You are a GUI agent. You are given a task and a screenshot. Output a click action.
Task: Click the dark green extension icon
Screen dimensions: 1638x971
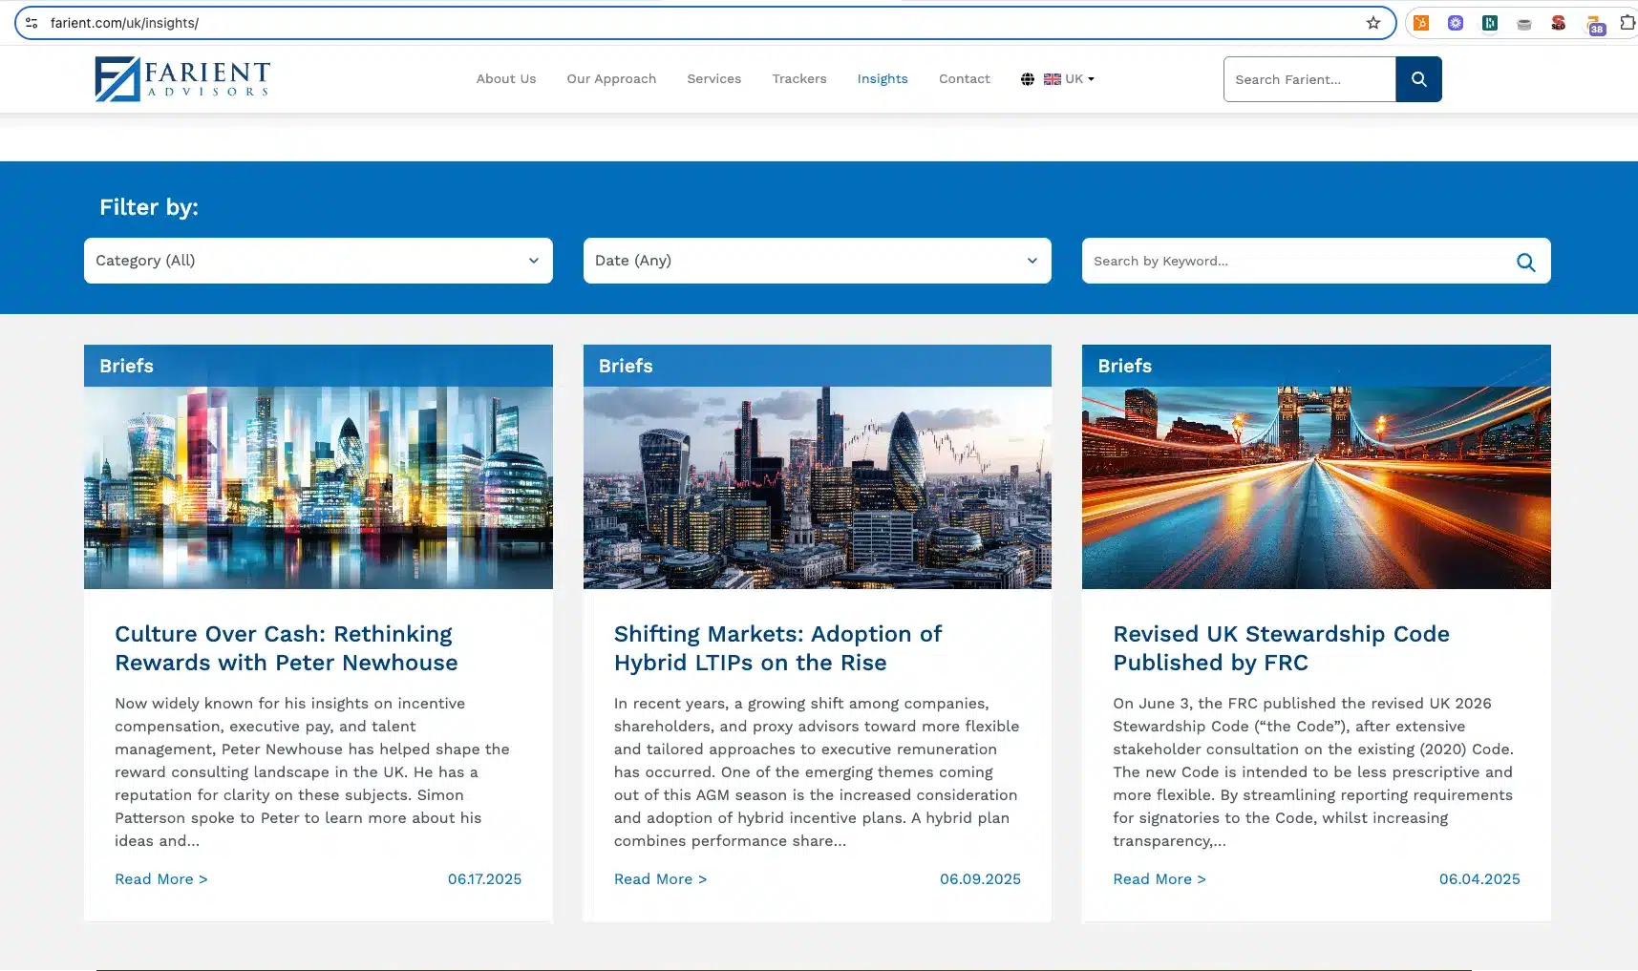tap(1490, 23)
